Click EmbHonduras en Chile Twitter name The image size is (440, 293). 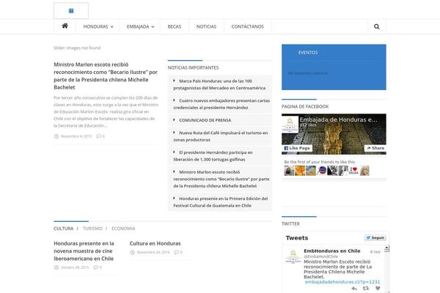pyautogui.click(x=332, y=251)
